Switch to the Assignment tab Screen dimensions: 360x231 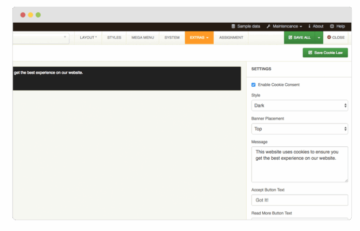[x=231, y=38]
